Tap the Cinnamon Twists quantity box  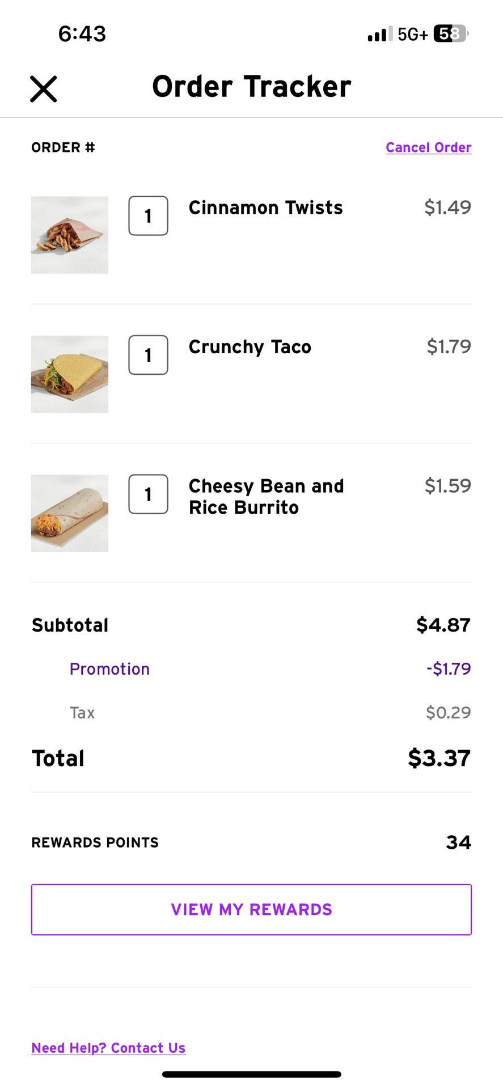148,216
